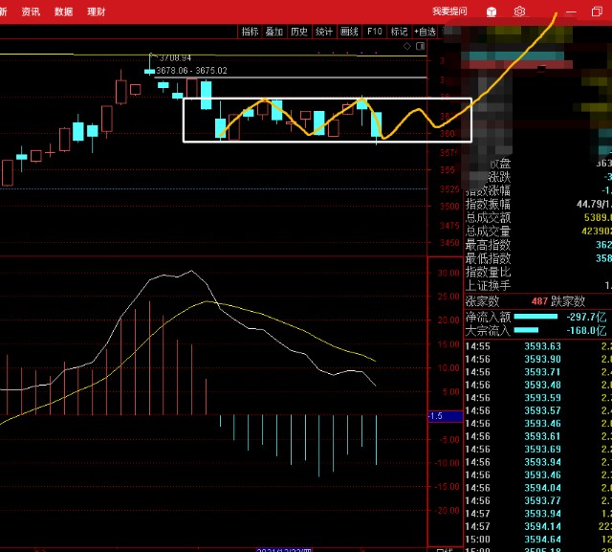Click the -297.7亿 net inflow value

pos(586,317)
